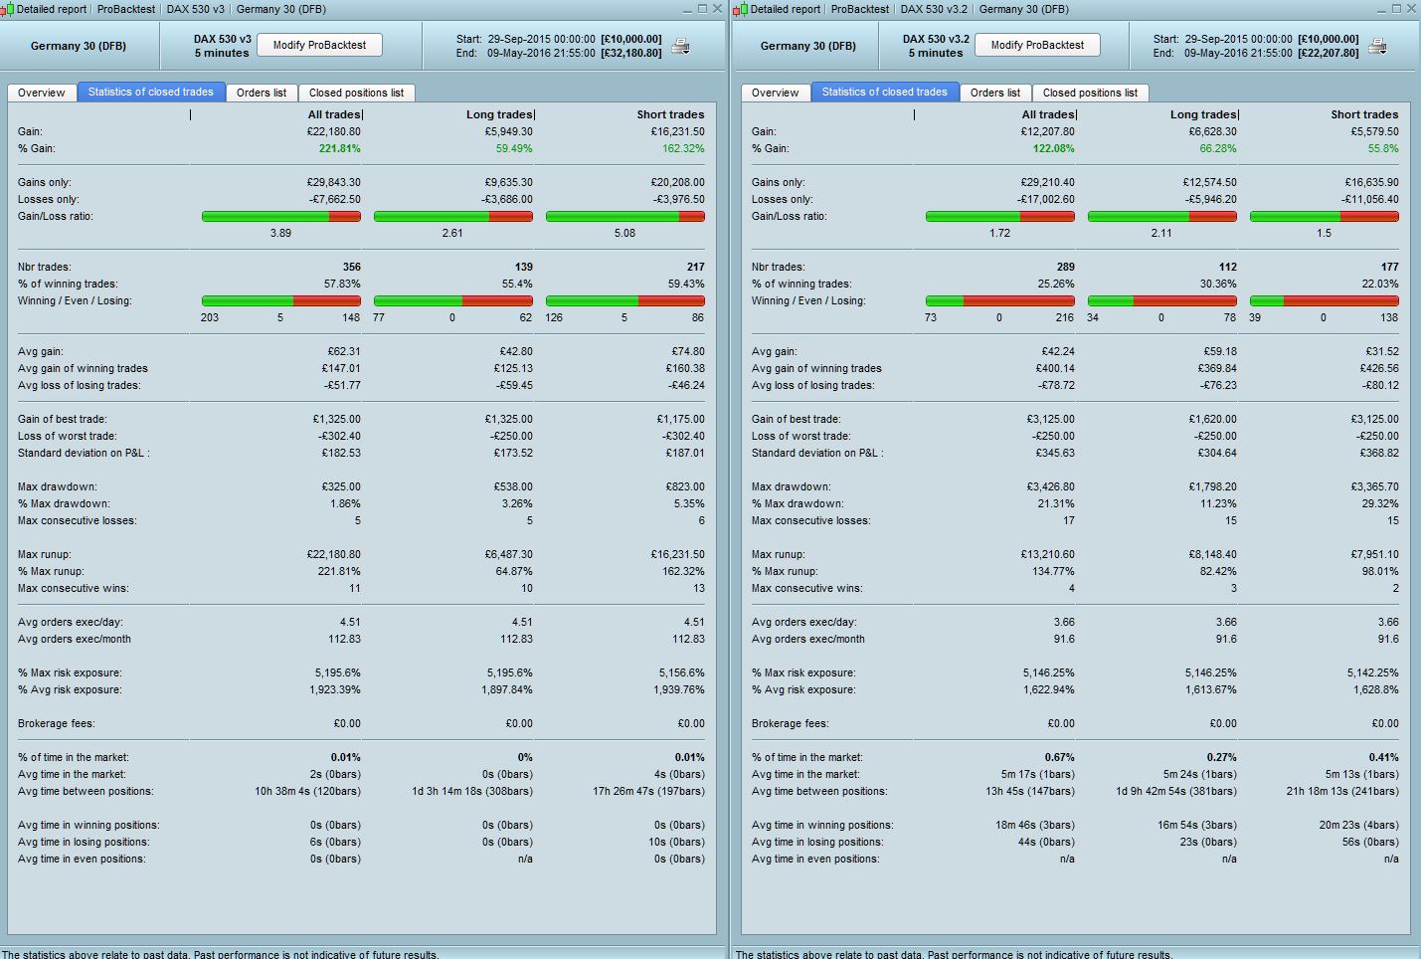Click All trades Winning/Even/Losing bar in DAX 530 v3
This screenshot has width=1421, height=959.
(281, 300)
